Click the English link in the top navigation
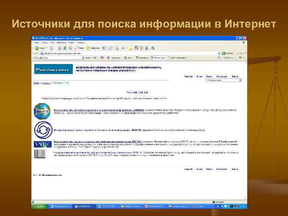Image resolution: width=288 pixels, height=216 pixels. (x=188, y=76)
